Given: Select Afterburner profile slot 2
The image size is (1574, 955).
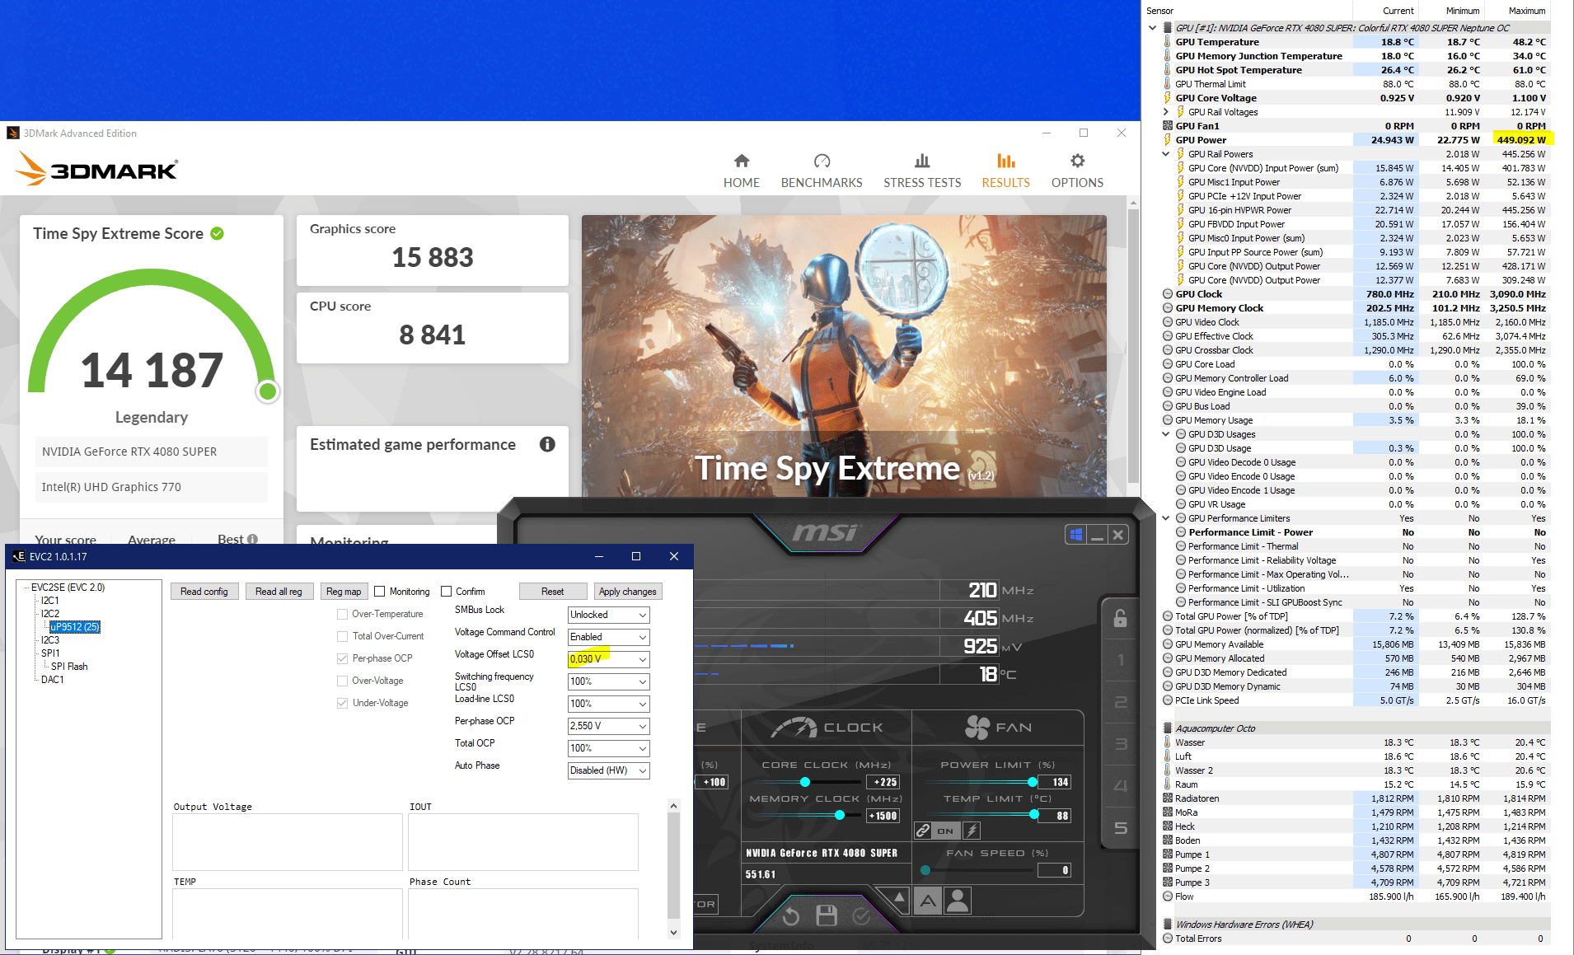Looking at the screenshot, I should pos(1121,702).
